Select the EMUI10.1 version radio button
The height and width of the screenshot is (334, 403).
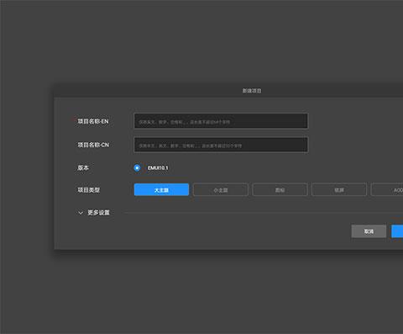coord(137,167)
